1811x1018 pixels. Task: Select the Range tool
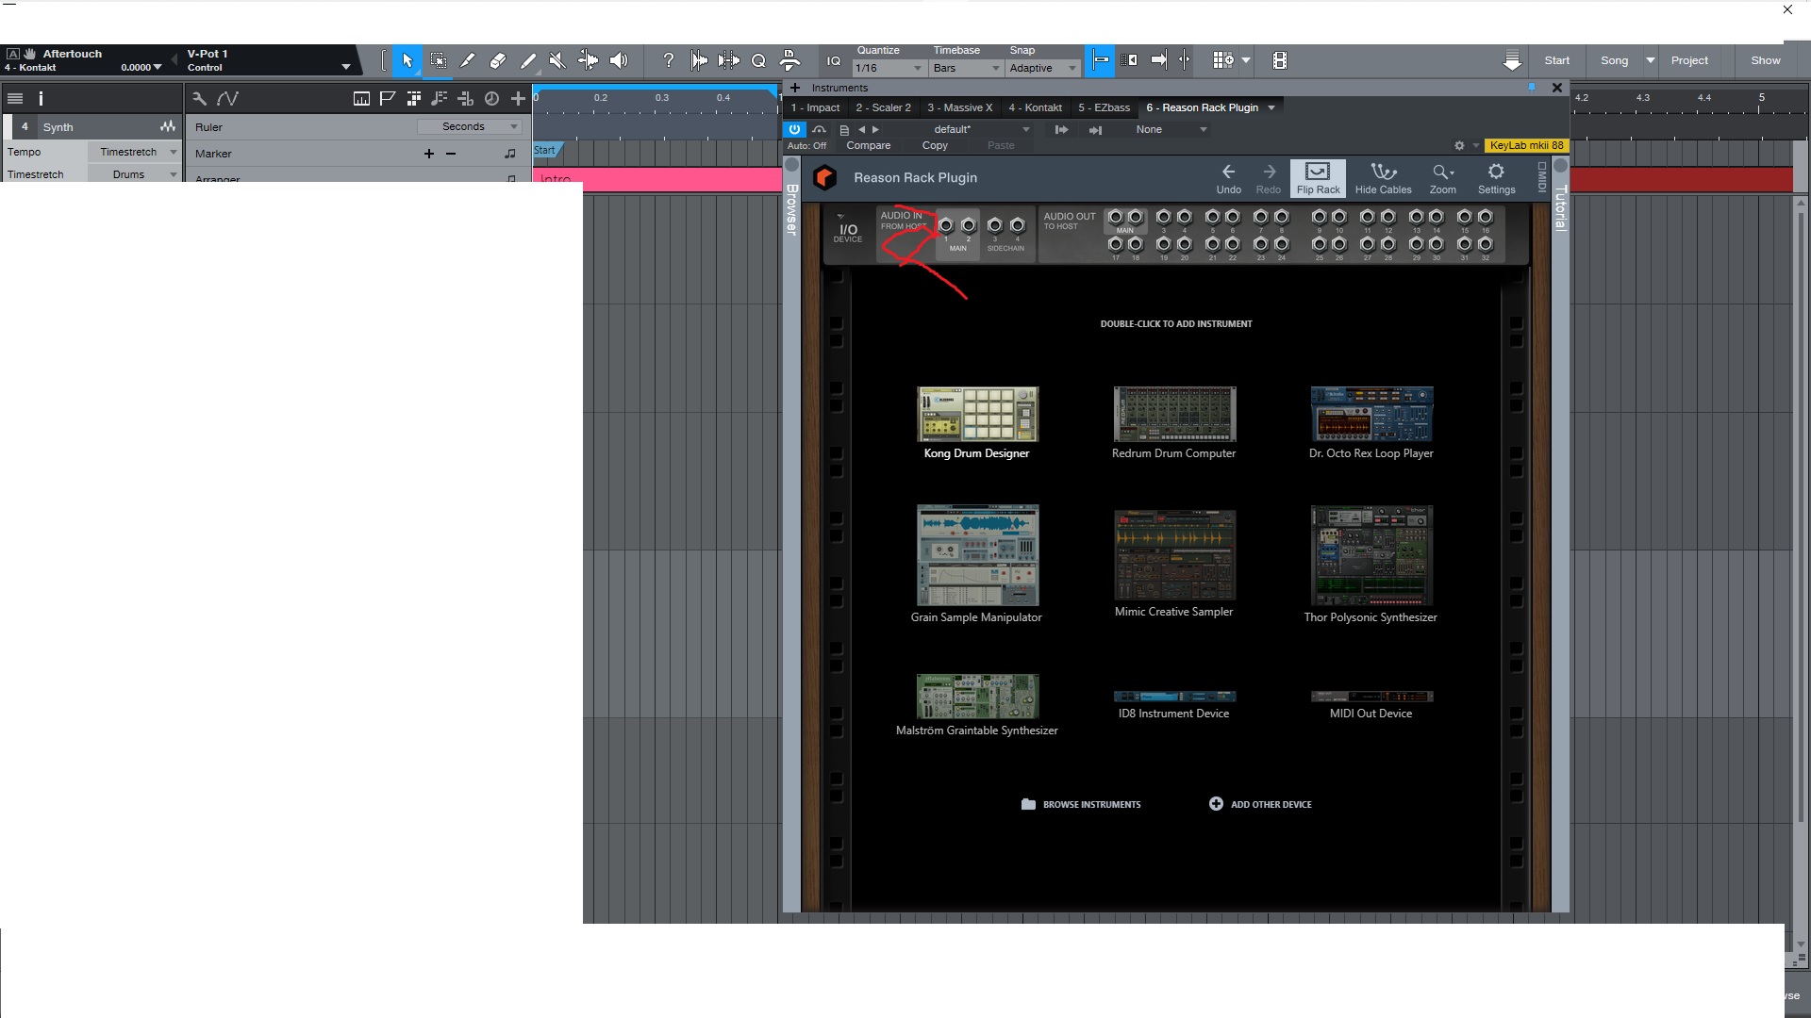coord(439,60)
